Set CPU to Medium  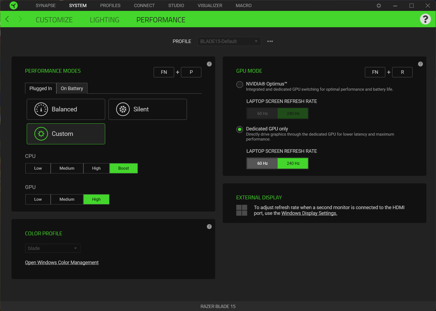click(67, 168)
